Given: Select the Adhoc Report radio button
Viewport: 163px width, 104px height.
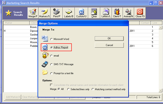Looking at the screenshot, I should (x=51, y=48).
